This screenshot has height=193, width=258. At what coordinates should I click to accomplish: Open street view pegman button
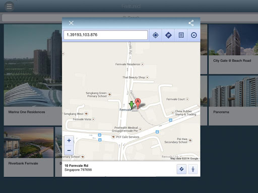pos(193,169)
